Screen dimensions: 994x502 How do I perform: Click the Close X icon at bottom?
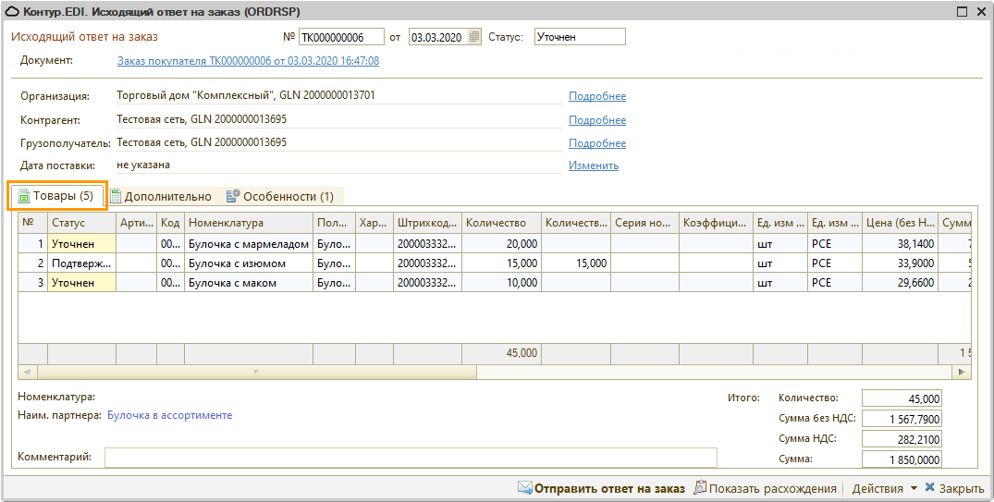(930, 488)
